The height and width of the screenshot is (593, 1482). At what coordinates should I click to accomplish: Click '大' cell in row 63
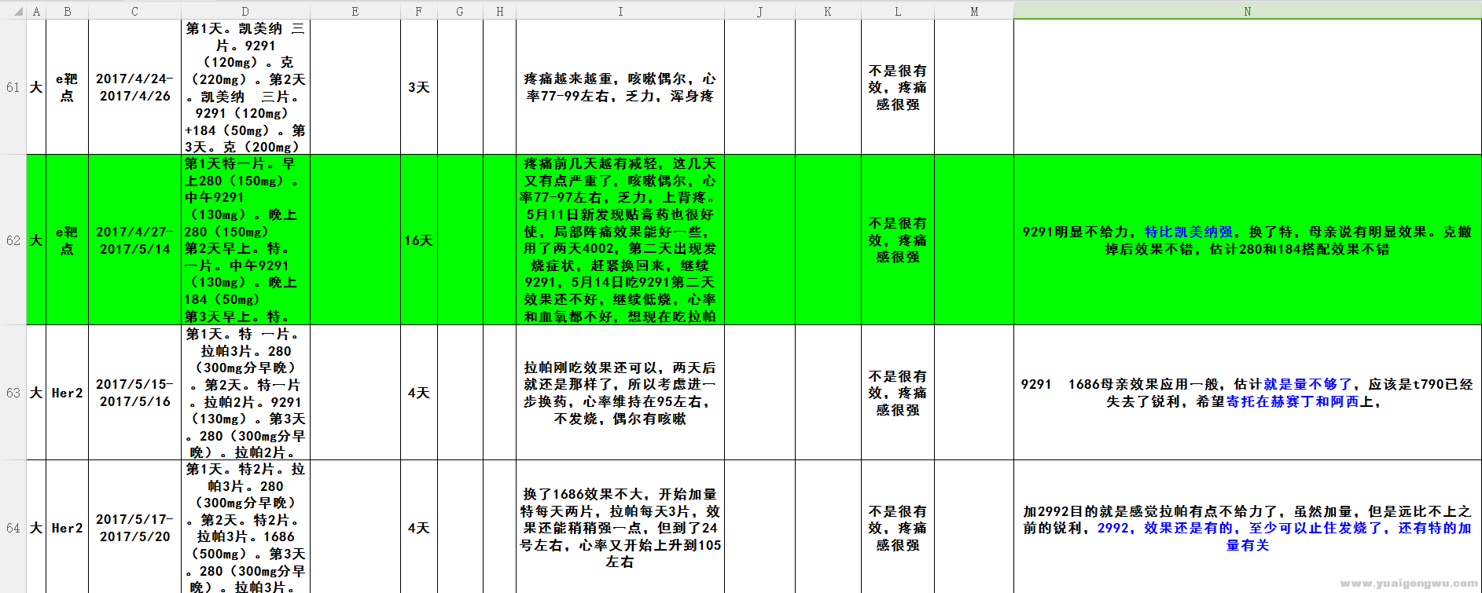[x=36, y=393]
